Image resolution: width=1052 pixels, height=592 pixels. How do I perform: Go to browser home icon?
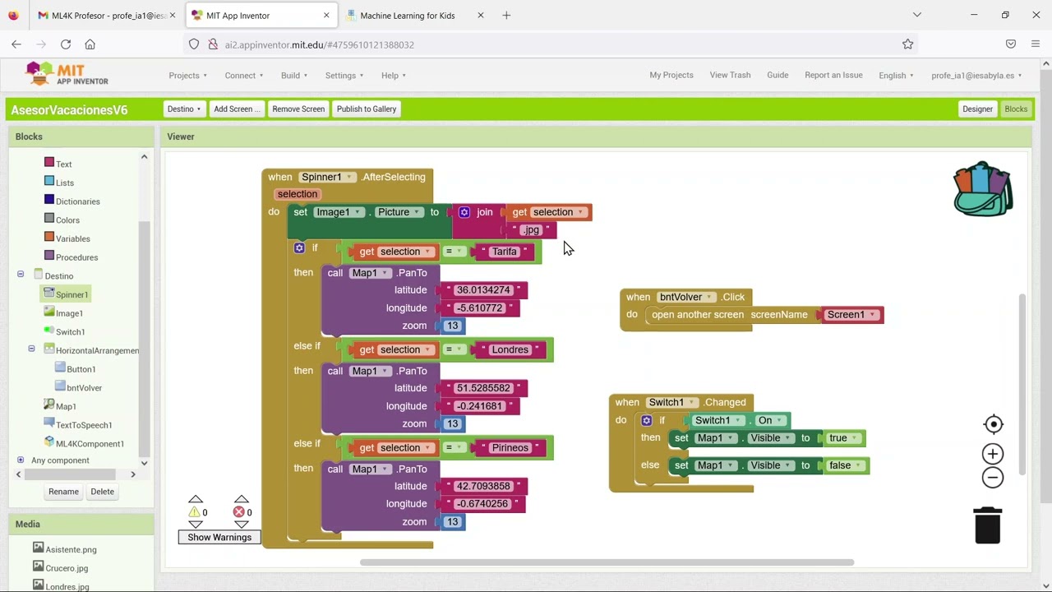coord(90,44)
